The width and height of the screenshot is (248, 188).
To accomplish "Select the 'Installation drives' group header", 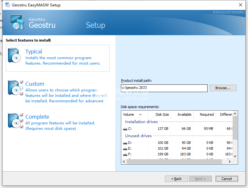I will coord(141,121).
